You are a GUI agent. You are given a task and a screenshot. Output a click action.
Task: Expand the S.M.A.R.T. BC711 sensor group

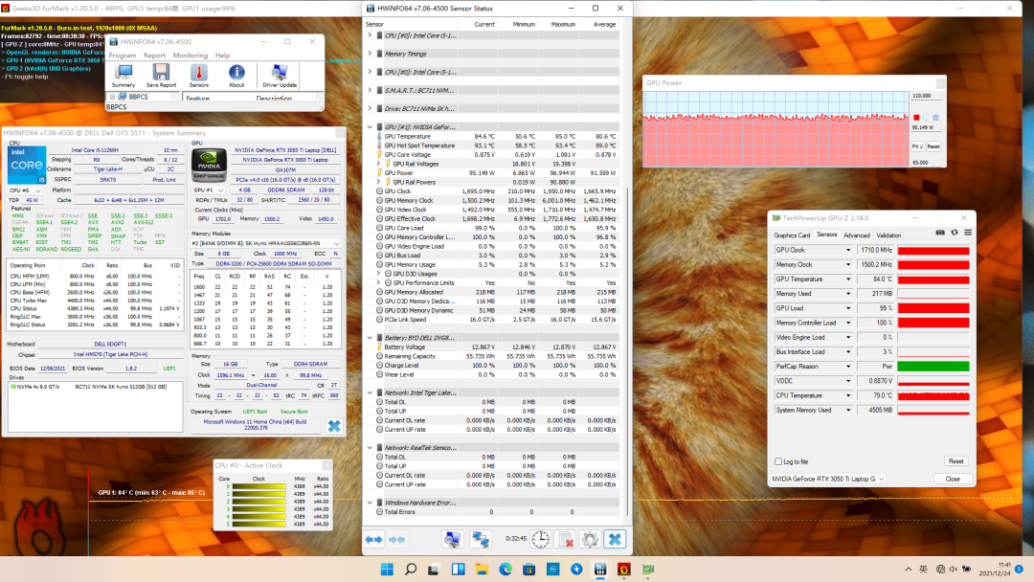tap(370, 90)
